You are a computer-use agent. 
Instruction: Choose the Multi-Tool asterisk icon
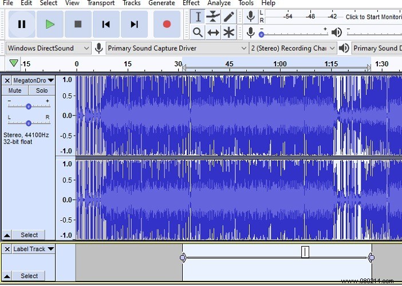pyautogui.click(x=228, y=33)
